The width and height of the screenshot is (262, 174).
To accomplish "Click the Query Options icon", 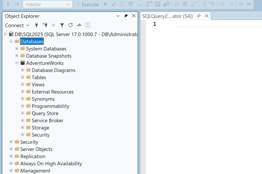I will (x=131, y=4).
